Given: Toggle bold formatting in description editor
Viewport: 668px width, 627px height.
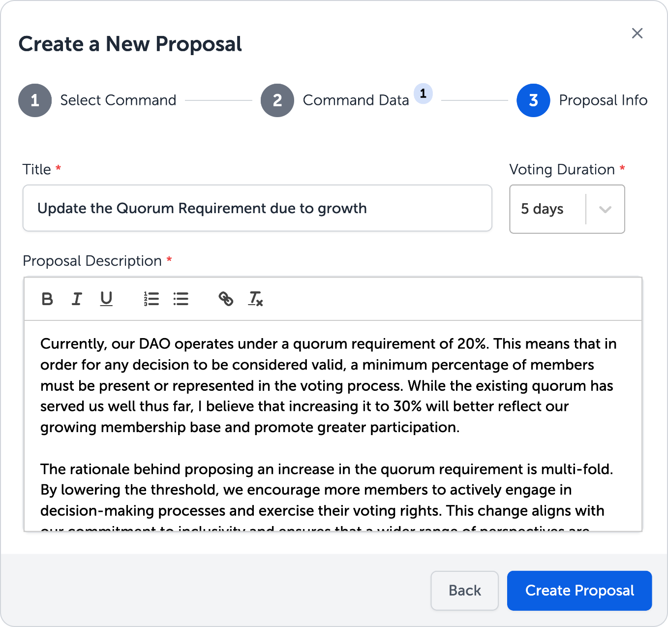Looking at the screenshot, I should coord(47,299).
